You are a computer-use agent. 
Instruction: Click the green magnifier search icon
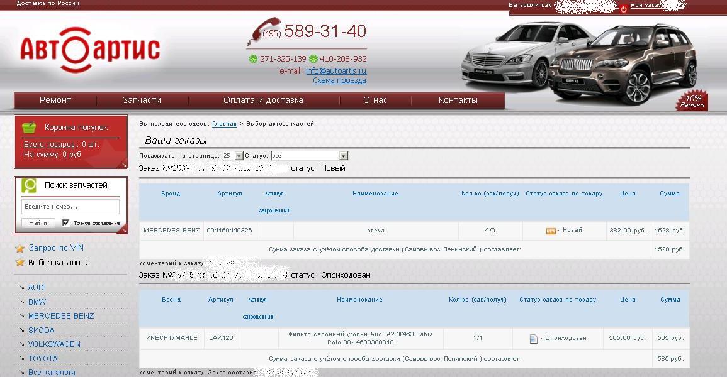(29, 185)
